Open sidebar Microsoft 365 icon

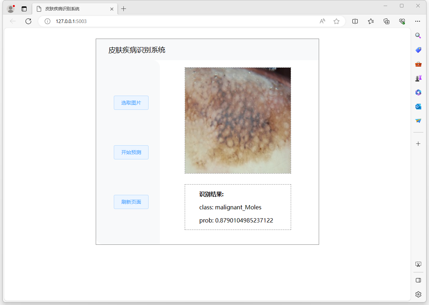[418, 92]
